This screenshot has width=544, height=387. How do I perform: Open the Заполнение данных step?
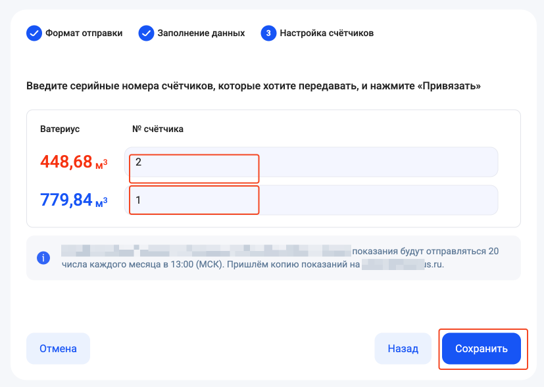(201, 33)
